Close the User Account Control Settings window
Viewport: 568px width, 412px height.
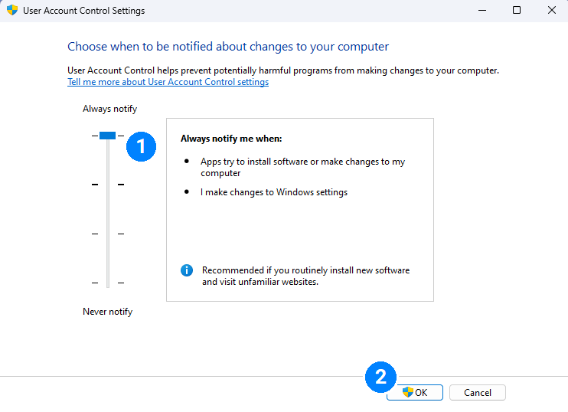(551, 11)
